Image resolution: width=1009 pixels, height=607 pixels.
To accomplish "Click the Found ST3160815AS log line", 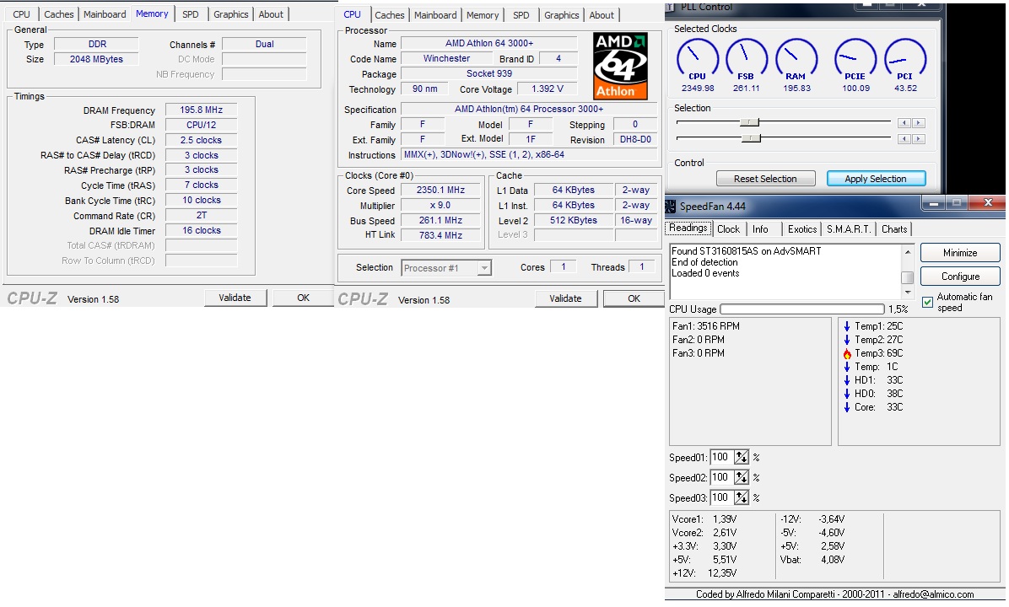I will pyautogui.click(x=747, y=251).
